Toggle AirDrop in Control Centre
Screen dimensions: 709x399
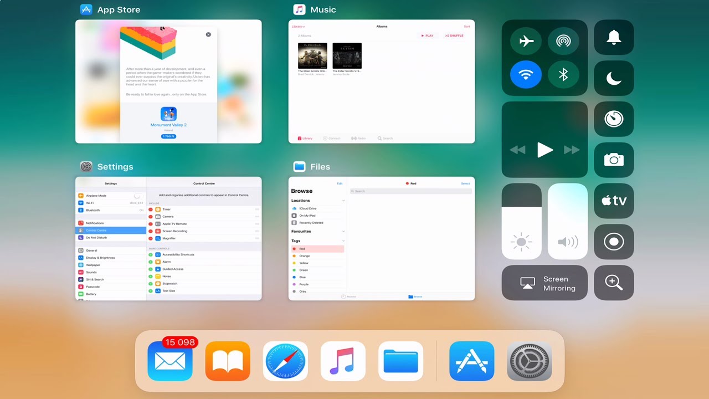pos(563,41)
